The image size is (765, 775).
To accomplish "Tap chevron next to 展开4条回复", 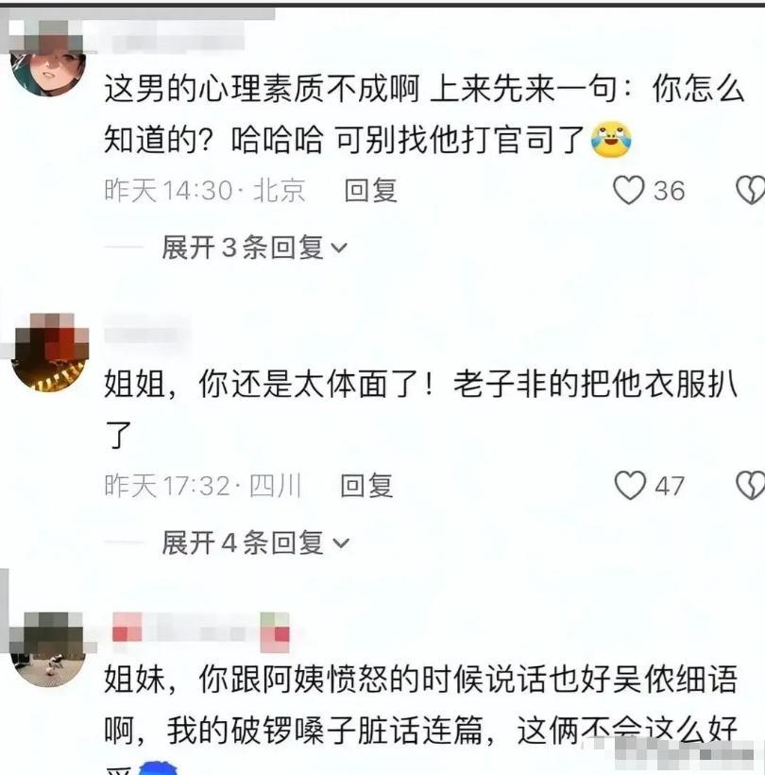I will tap(341, 543).
